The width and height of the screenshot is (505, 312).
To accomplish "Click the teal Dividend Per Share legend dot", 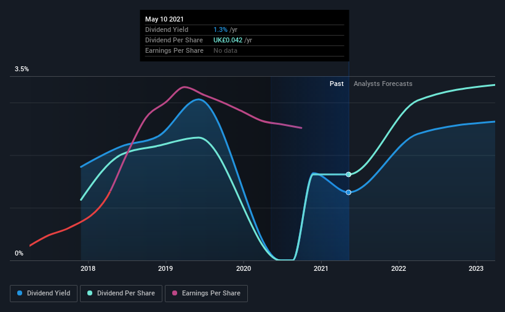I will pos(90,293).
